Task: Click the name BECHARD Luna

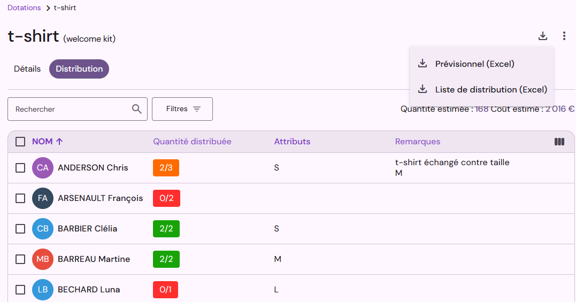Action: [89, 290]
